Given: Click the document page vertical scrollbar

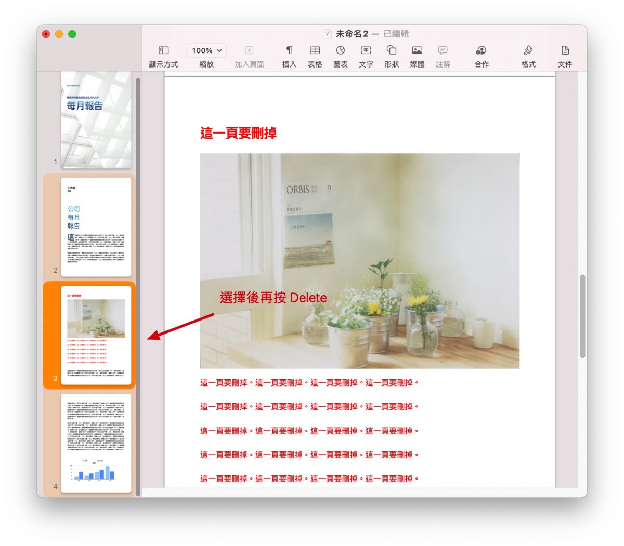Looking at the screenshot, I should click(583, 316).
